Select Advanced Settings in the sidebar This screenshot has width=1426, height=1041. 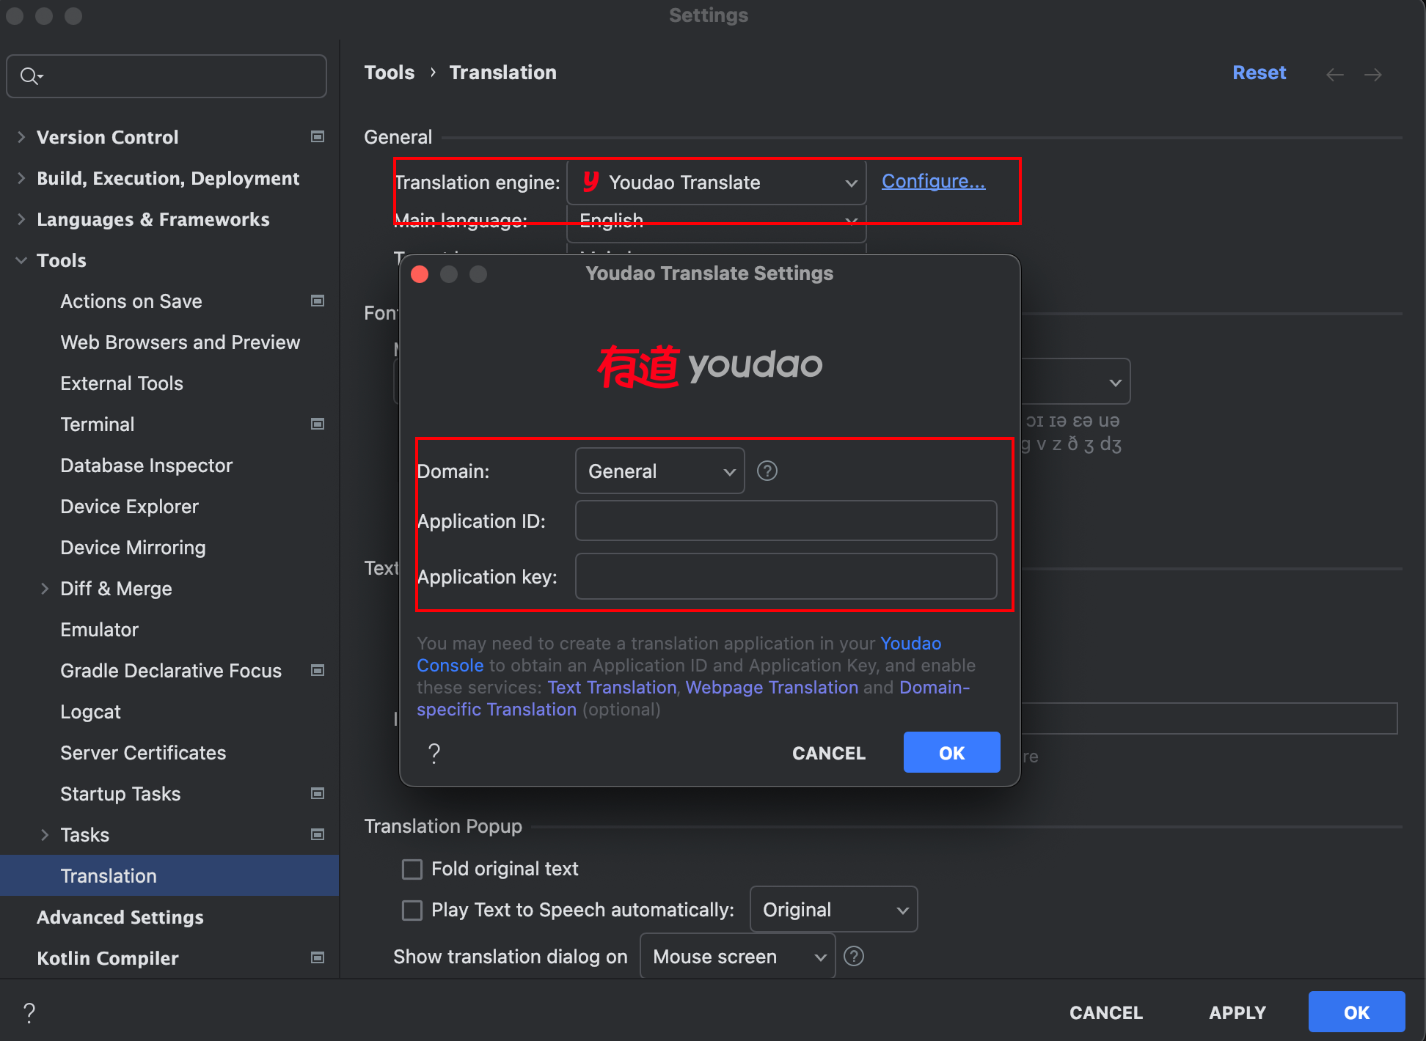[x=120, y=917]
